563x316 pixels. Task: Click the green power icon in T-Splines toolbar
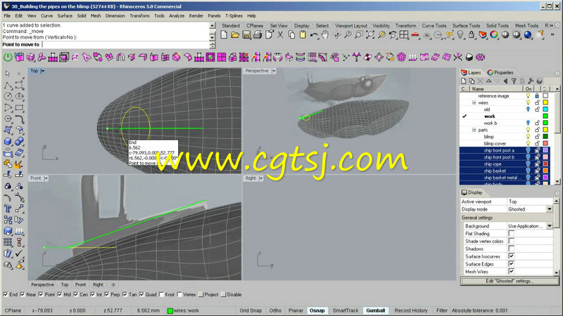[8, 57]
